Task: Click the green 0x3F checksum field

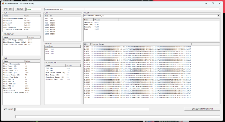Action: coord(34,9)
